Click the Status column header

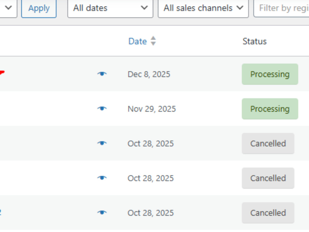254,41
